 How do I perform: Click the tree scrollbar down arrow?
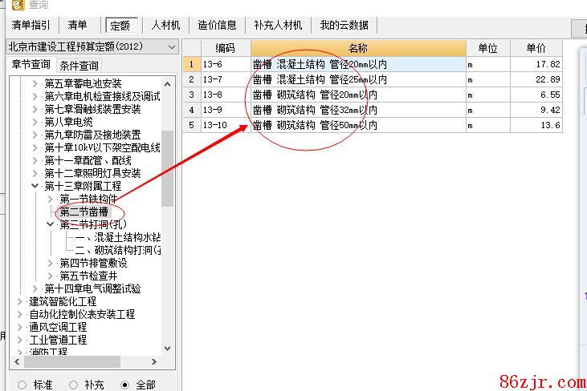(x=167, y=349)
